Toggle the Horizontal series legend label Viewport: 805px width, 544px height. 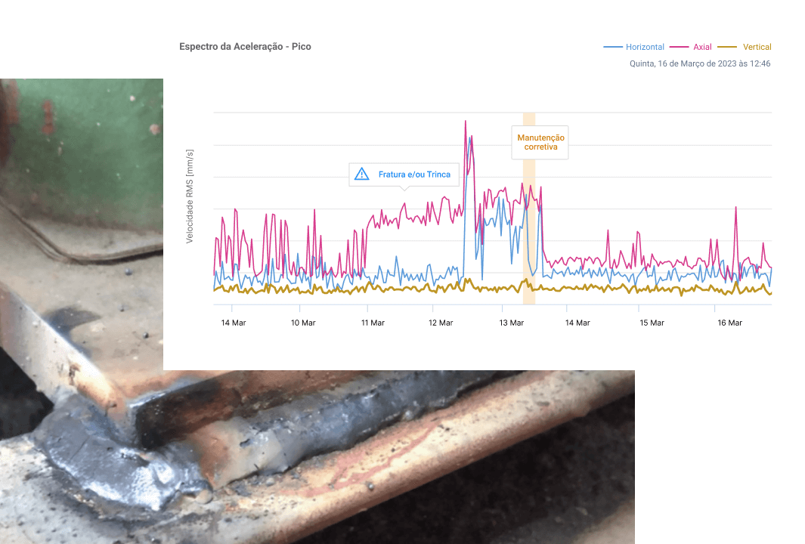pyautogui.click(x=645, y=47)
